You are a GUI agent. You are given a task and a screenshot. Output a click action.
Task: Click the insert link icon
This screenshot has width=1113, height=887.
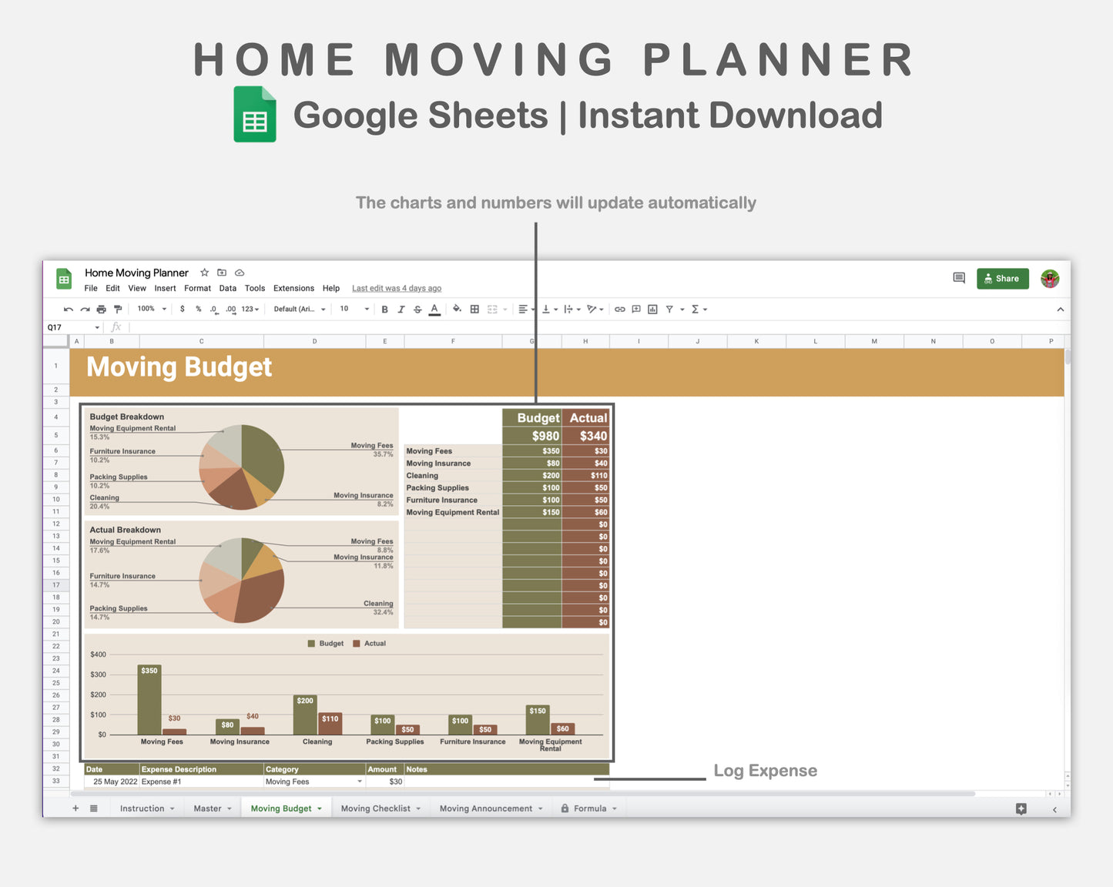[x=620, y=309]
